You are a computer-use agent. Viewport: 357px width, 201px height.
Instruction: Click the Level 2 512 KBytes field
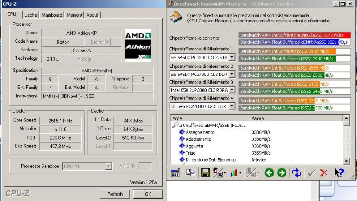pos(133,138)
